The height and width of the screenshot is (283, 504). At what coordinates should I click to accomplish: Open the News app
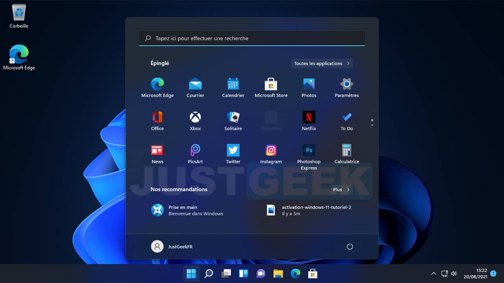click(x=157, y=154)
